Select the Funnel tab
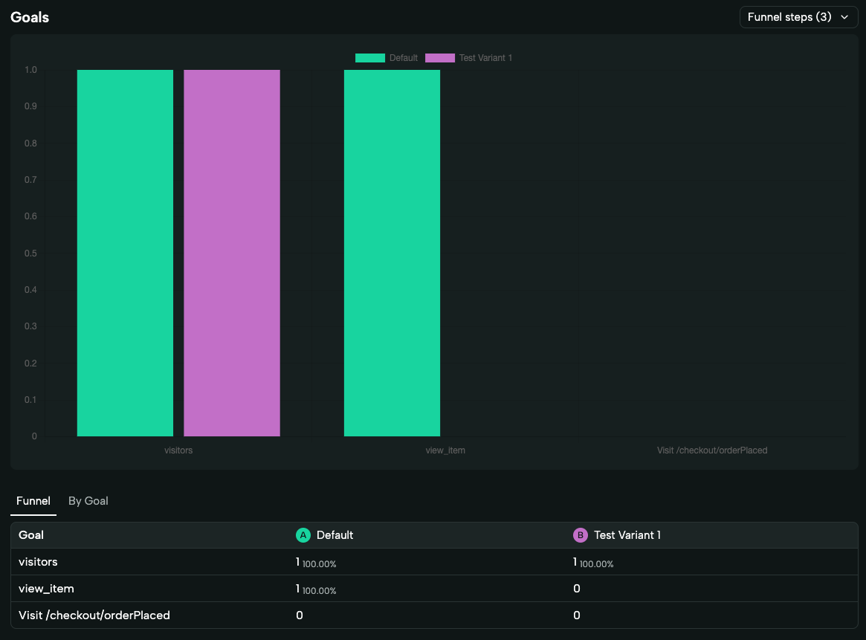The height and width of the screenshot is (640, 866). [x=33, y=501]
